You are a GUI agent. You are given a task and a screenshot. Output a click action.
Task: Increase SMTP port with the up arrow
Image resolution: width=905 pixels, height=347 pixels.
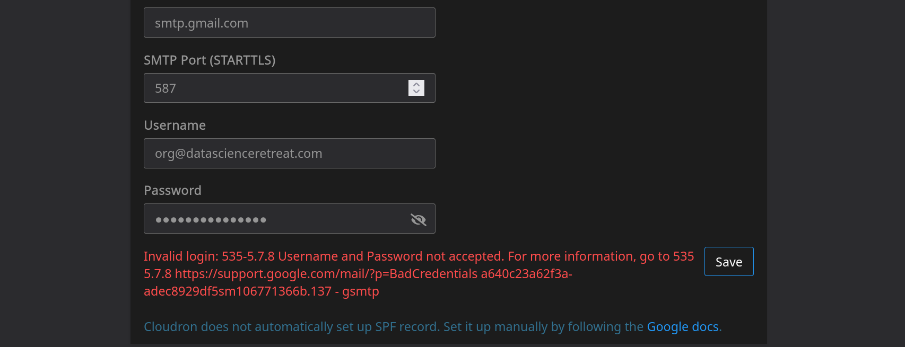pyautogui.click(x=416, y=84)
